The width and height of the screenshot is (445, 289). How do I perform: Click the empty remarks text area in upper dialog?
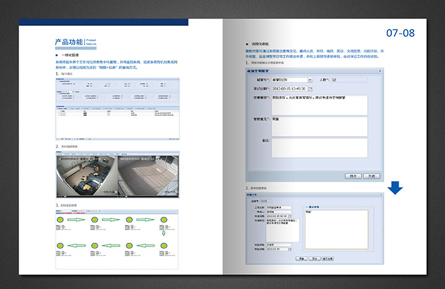319,148
